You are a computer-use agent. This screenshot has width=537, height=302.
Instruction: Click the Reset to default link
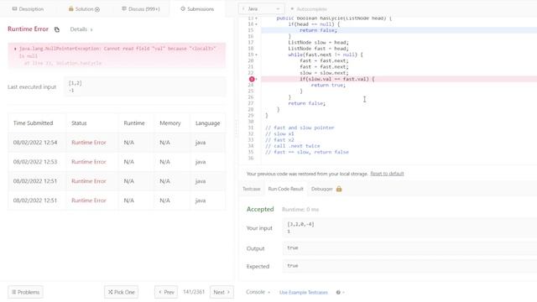(x=387, y=174)
